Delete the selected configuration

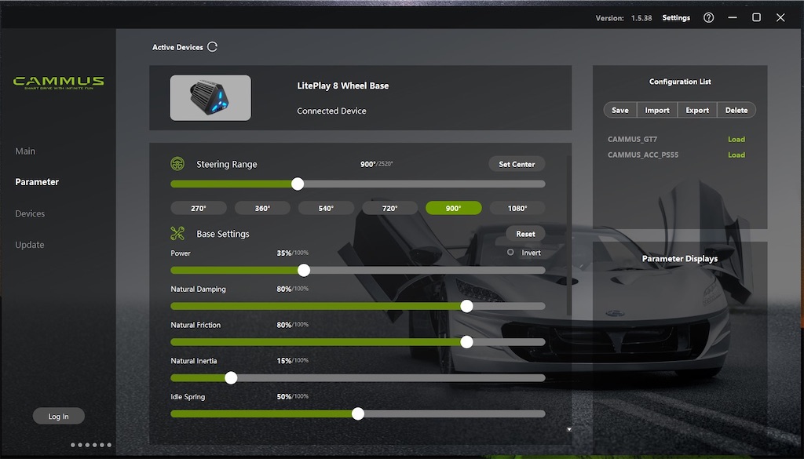736,110
